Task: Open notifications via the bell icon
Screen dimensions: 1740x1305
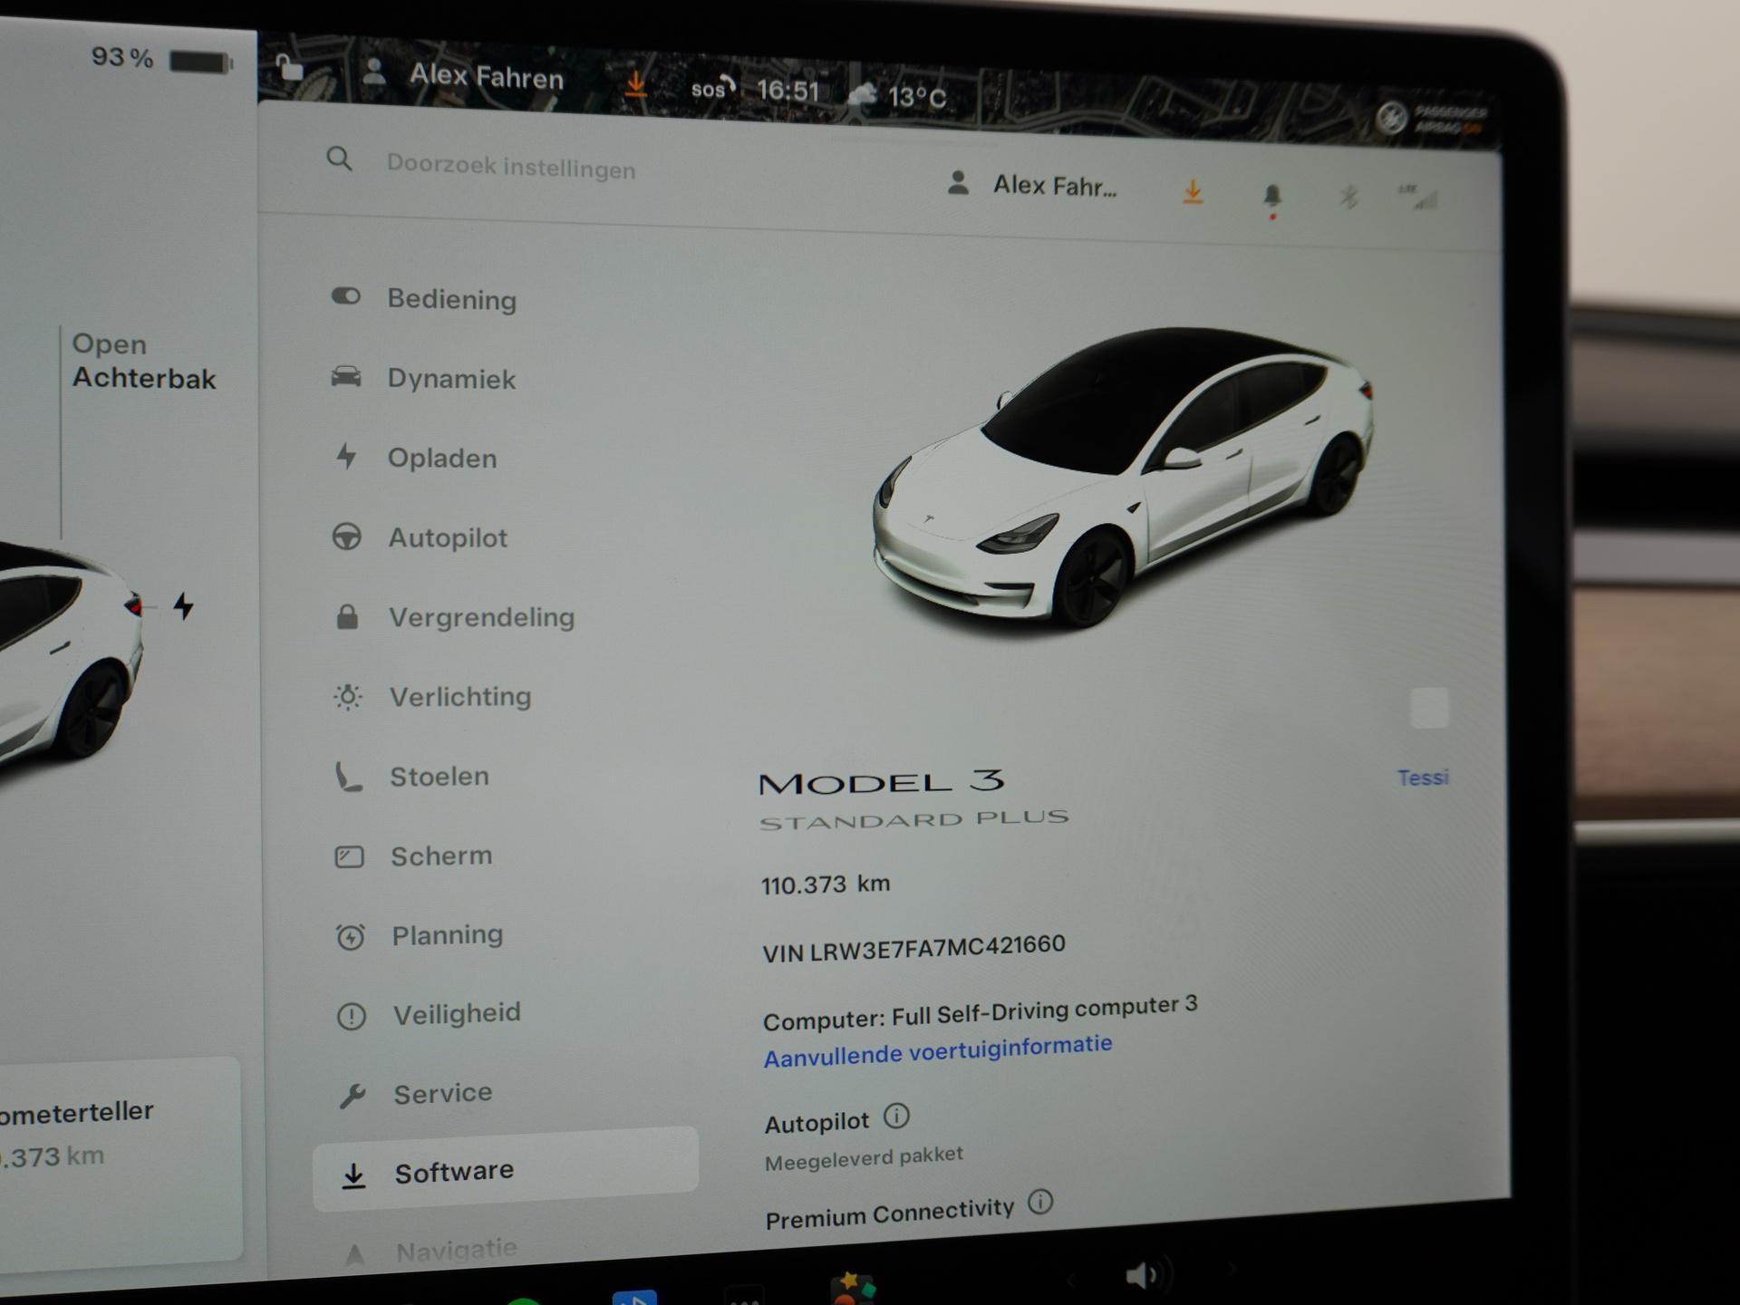Action: click(x=1272, y=197)
